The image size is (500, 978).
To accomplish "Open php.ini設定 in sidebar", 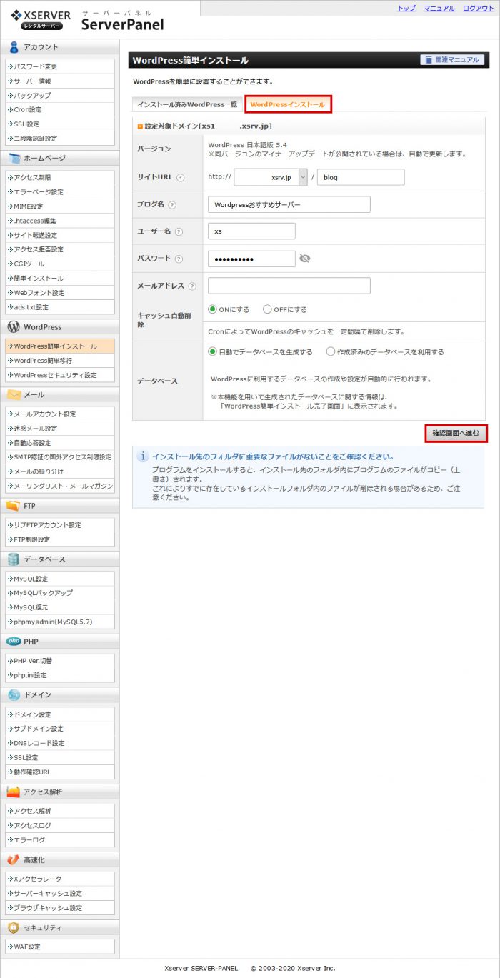I will coord(60,674).
